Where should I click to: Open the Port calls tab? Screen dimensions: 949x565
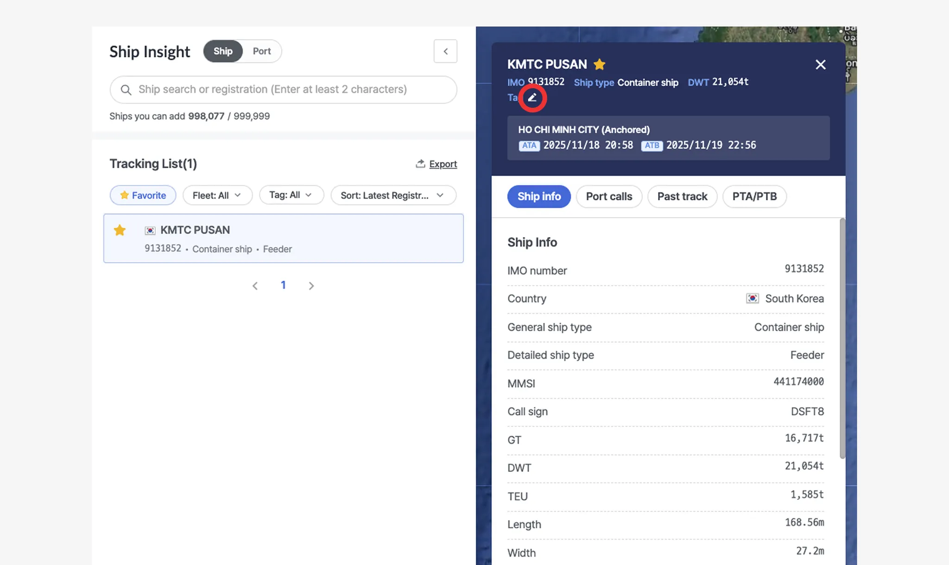608,196
